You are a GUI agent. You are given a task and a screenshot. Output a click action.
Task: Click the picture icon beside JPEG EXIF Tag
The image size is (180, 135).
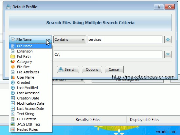tap(13, 124)
